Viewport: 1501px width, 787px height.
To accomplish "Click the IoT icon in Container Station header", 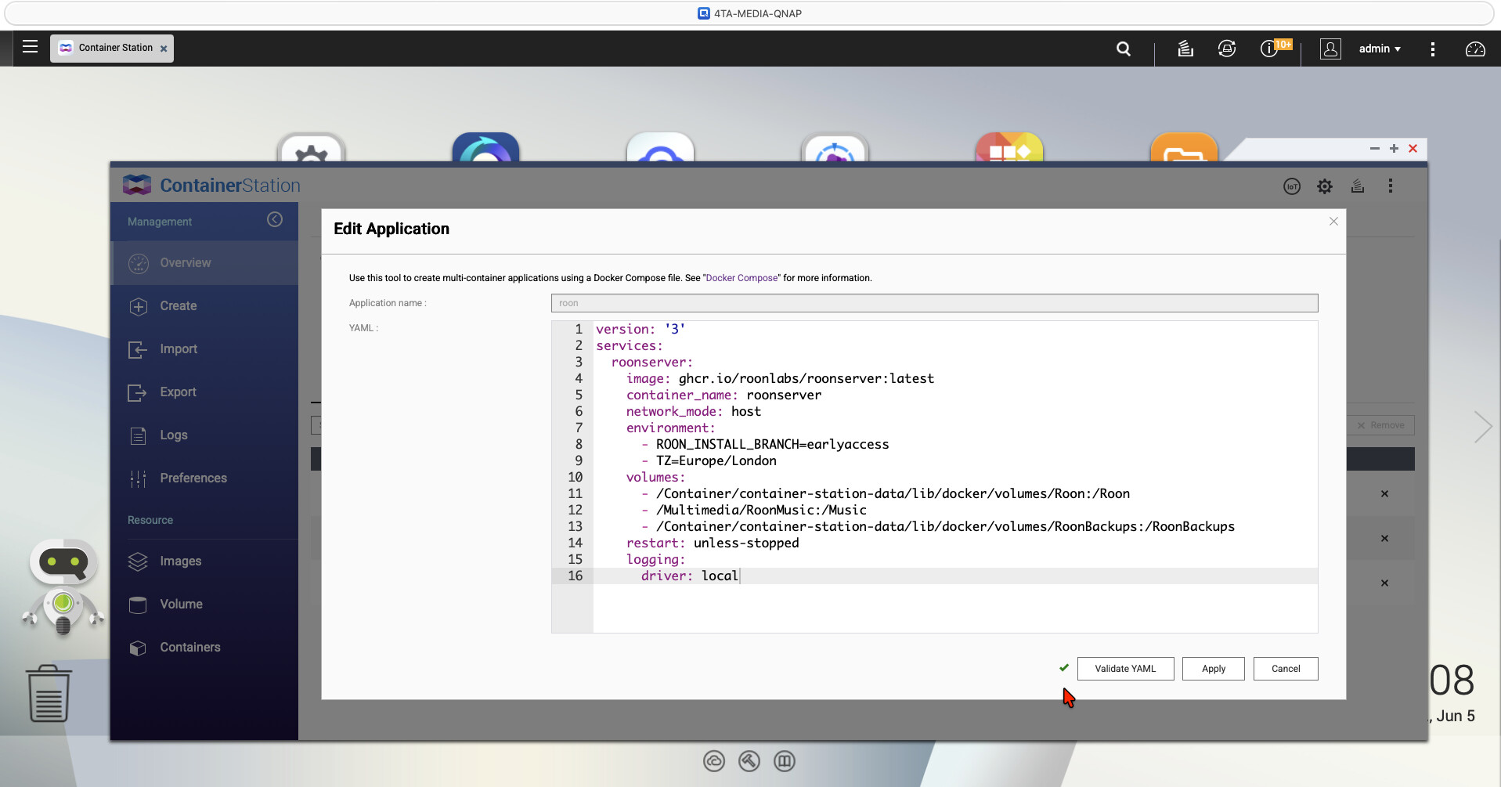I will [1292, 186].
